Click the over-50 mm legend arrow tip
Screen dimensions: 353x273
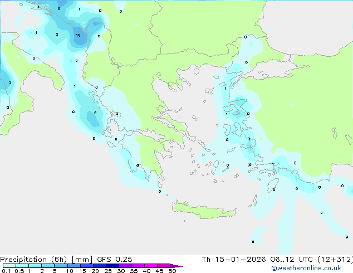point(176,266)
